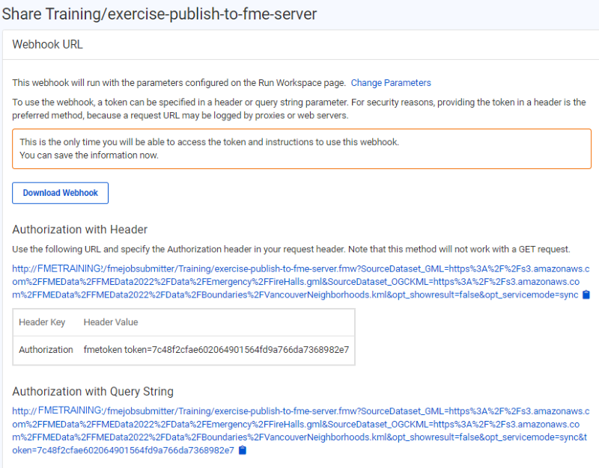Image resolution: width=599 pixels, height=468 pixels.
Task: Click the token access warning box
Action: [299, 148]
